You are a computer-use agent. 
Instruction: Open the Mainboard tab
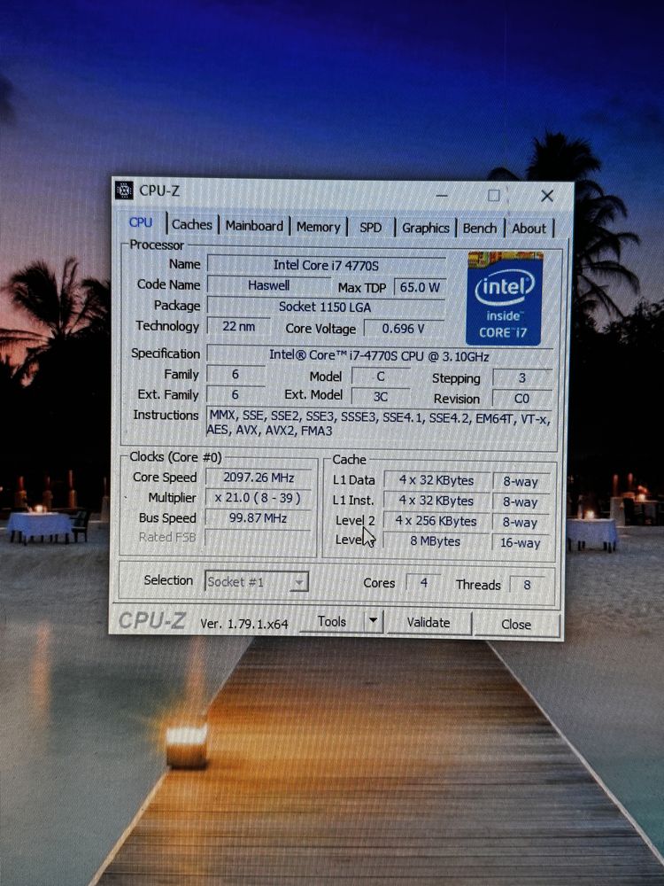(x=254, y=225)
